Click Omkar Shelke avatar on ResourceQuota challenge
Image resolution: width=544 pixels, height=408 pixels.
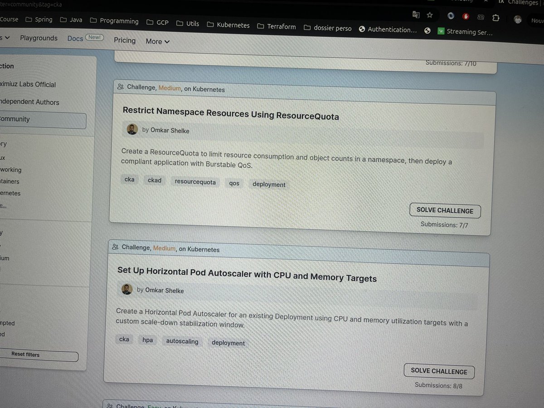click(x=132, y=129)
